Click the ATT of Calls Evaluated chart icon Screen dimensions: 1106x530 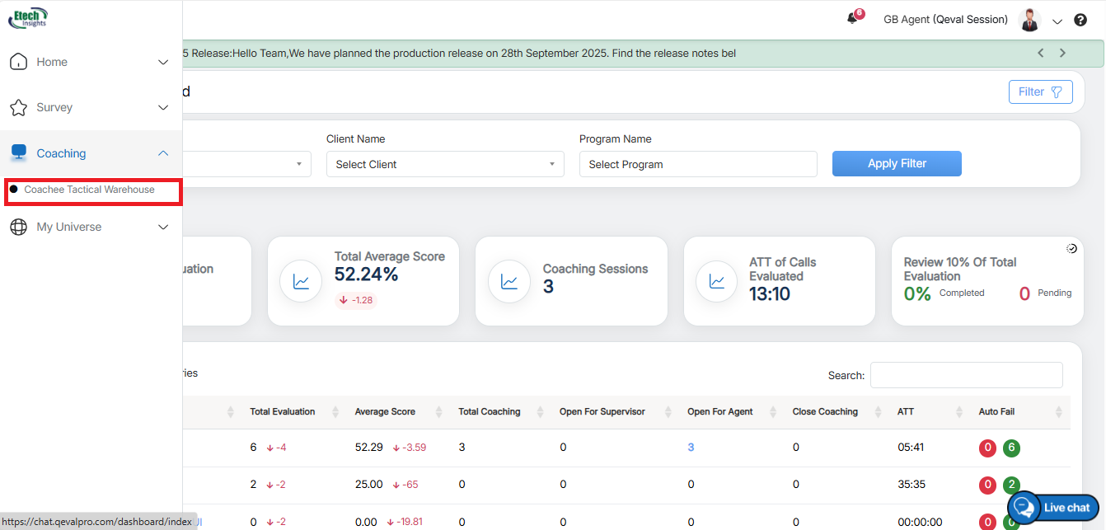[717, 282]
